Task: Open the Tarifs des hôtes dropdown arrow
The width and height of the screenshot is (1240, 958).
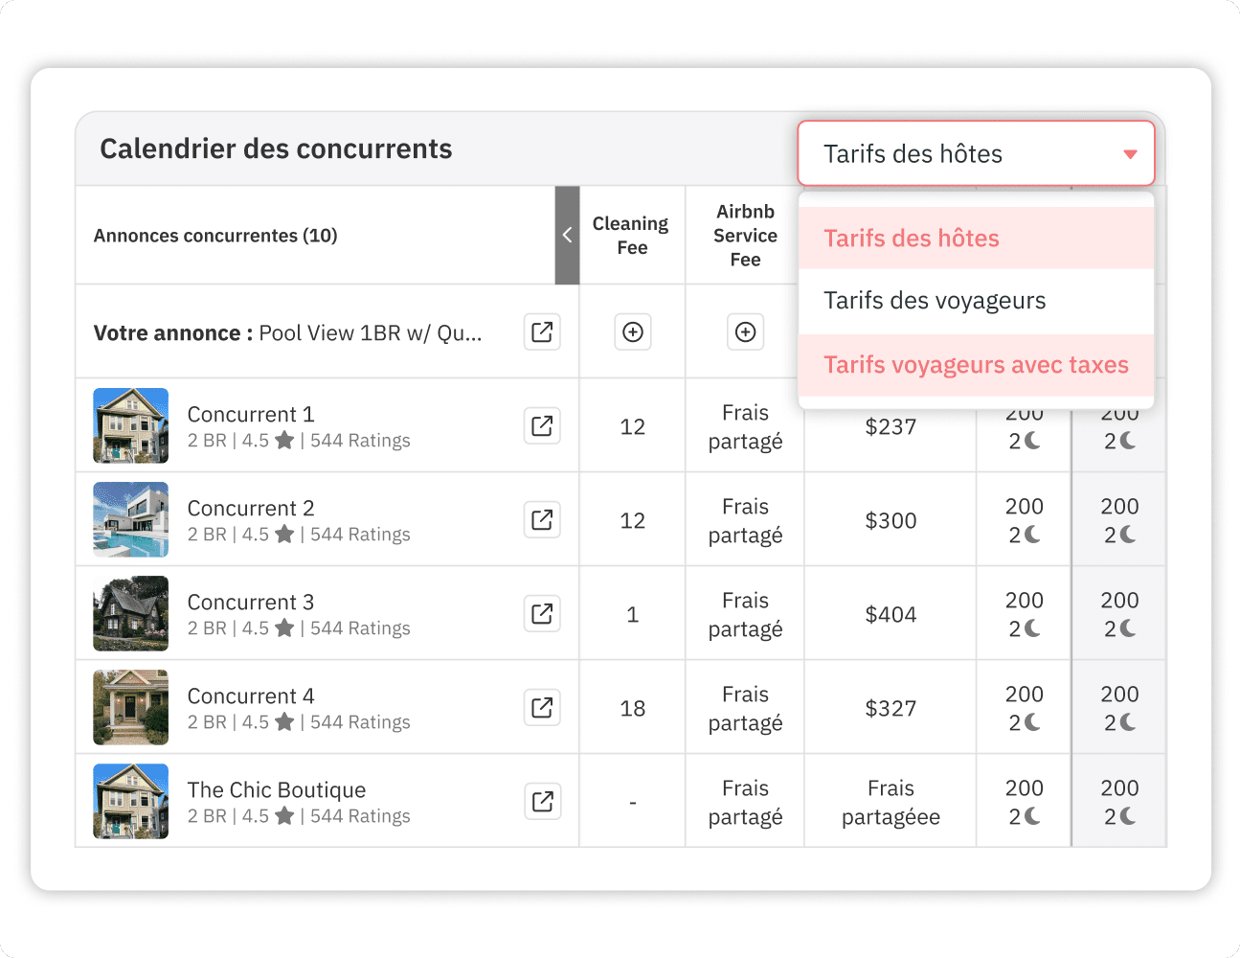Action: tap(1130, 153)
